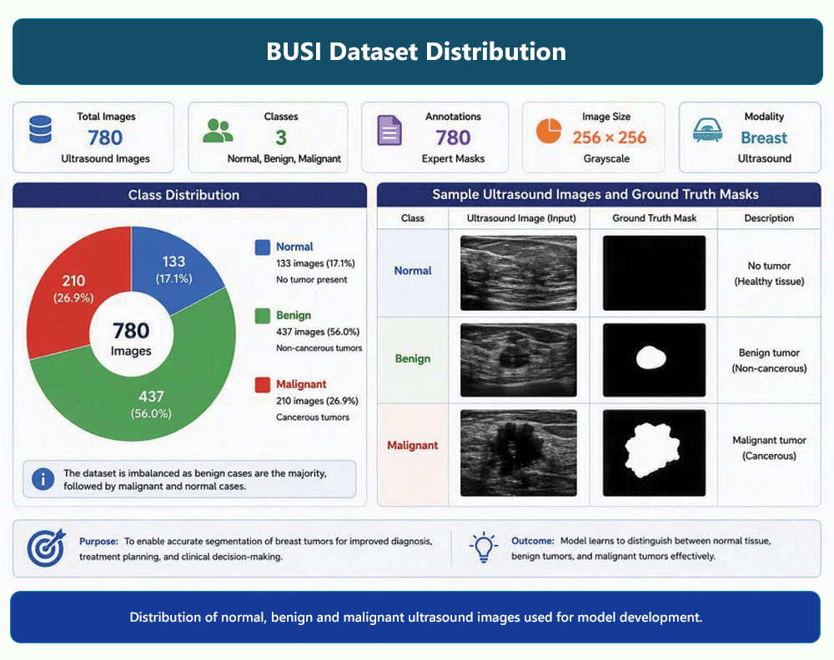Screen dimensions: 834x660
Task: Open the Malignant ground truth mask thumbnail
Action: click(654, 452)
